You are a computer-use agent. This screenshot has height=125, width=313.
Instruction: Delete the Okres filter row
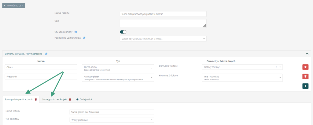click(305, 67)
